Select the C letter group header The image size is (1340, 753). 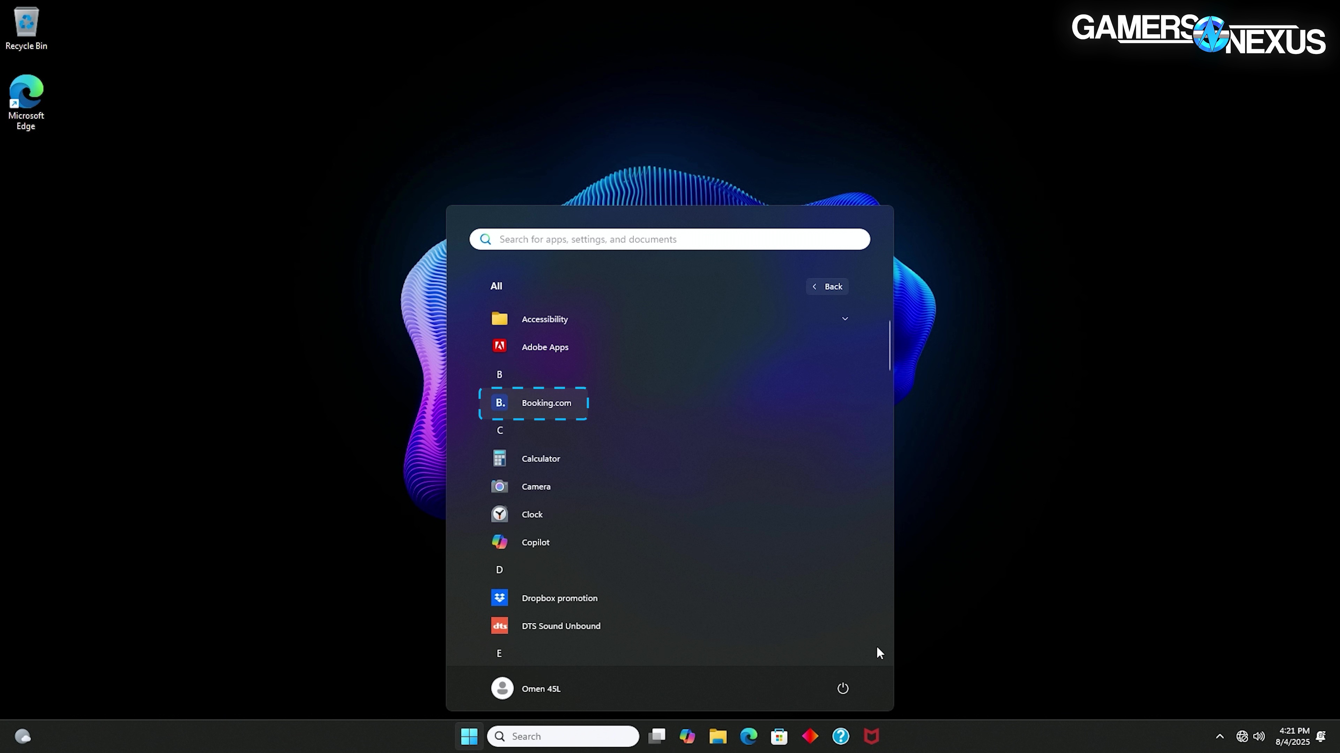coord(500,430)
